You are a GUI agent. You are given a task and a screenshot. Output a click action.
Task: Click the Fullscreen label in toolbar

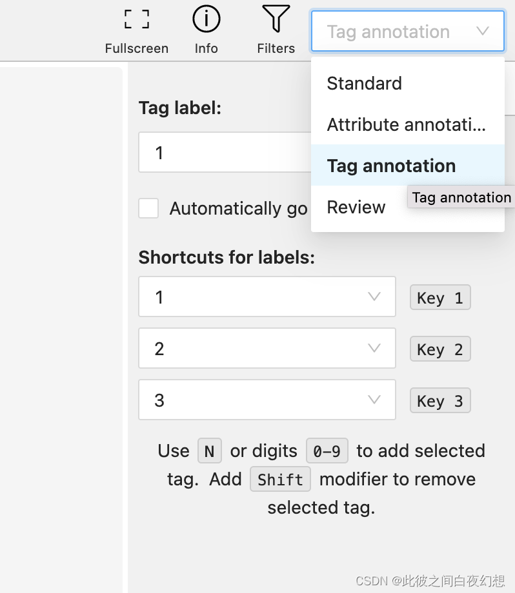(137, 48)
